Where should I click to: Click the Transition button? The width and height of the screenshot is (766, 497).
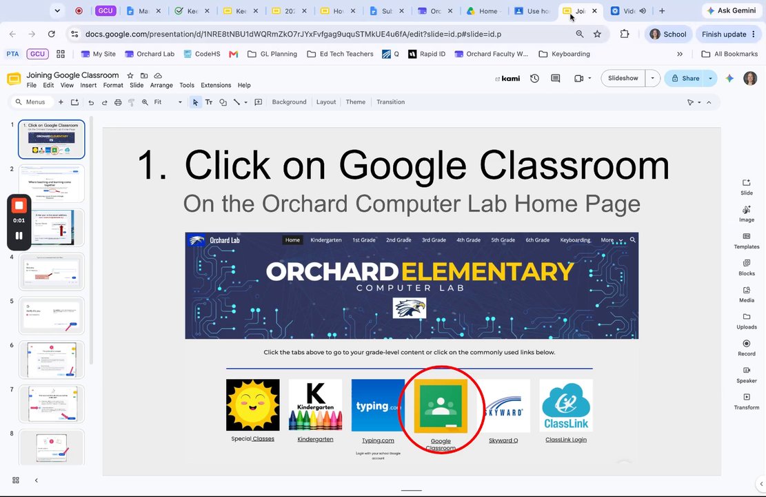pos(390,102)
